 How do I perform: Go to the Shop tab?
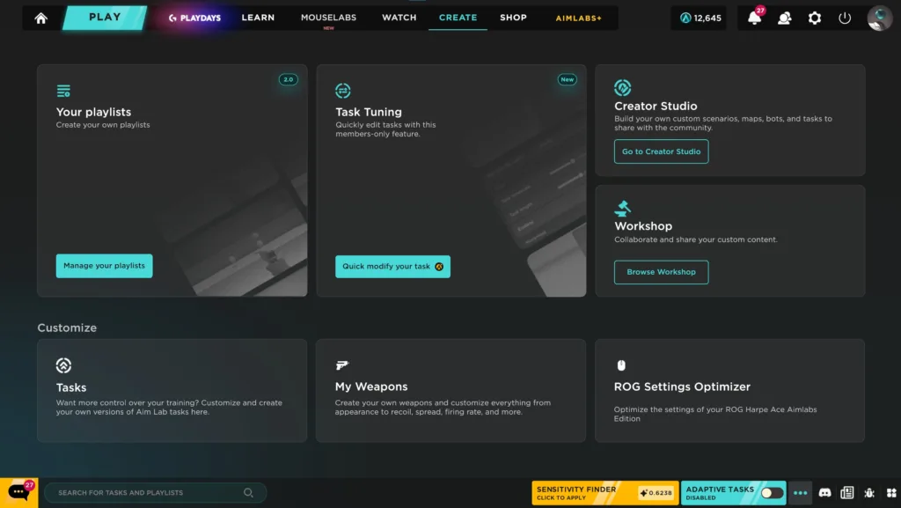(513, 18)
